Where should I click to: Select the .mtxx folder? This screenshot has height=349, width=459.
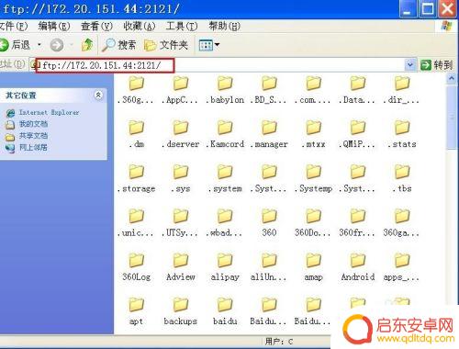pyautogui.click(x=313, y=135)
